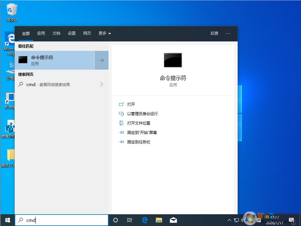This screenshot has height=226, width=301.
Task: Expand cmd web search results chevron
Action: point(101,84)
